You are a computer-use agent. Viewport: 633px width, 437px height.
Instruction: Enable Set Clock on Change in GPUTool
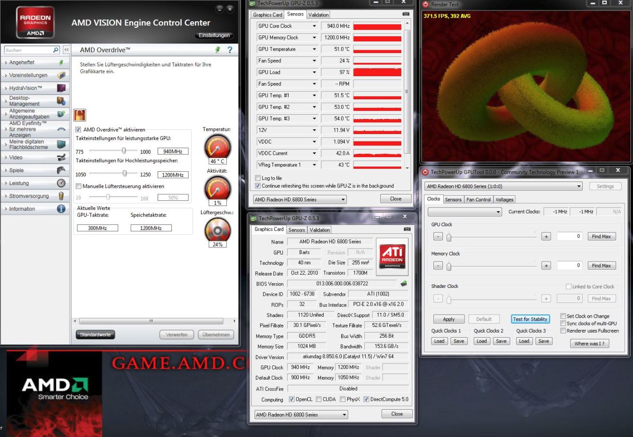[563, 316]
